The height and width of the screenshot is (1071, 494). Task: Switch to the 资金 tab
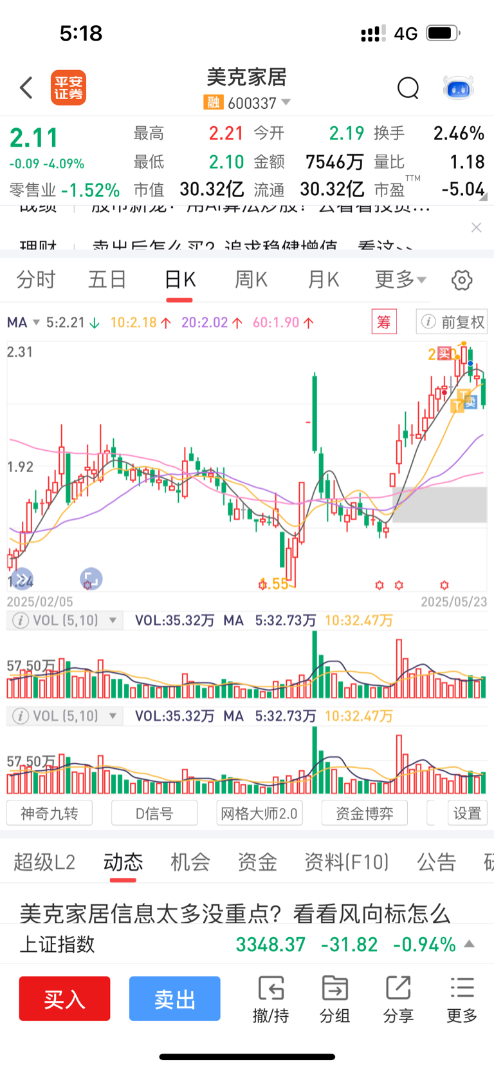pyautogui.click(x=257, y=862)
